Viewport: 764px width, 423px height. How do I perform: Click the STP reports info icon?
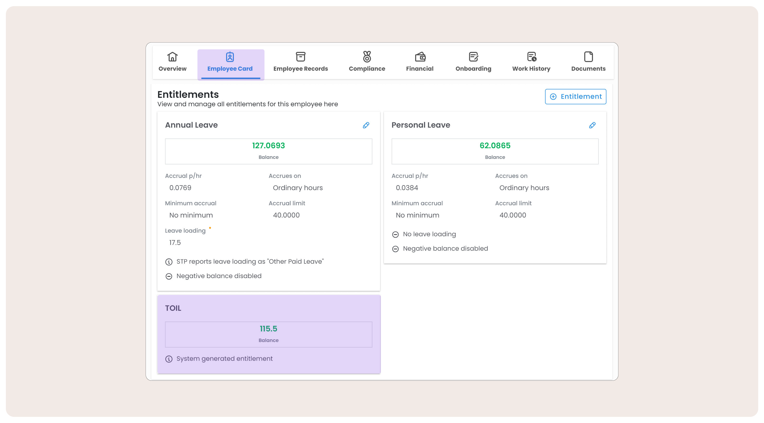(x=169, y=262)
